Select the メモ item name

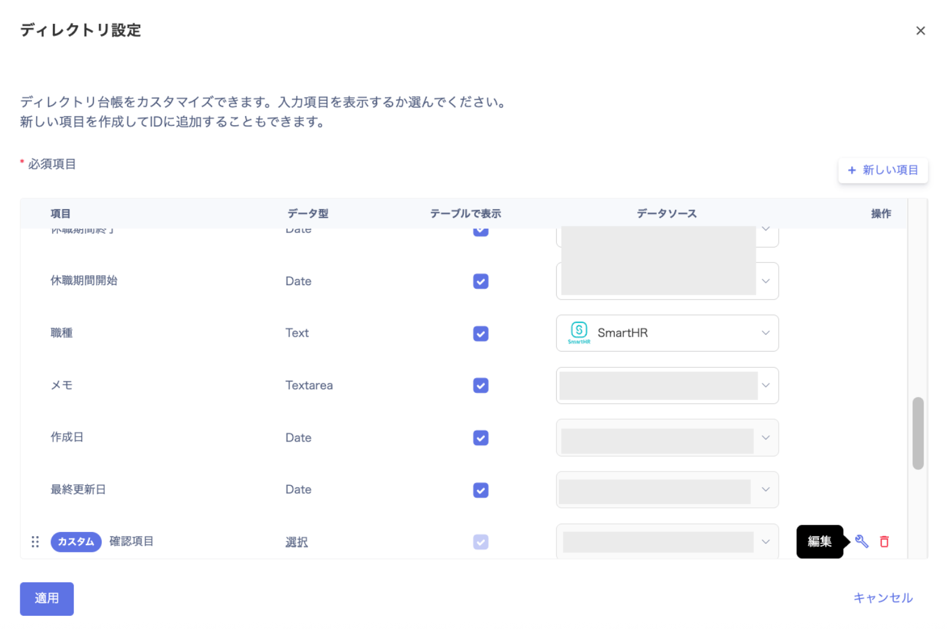pyautogui.click(x=62, y=385)
